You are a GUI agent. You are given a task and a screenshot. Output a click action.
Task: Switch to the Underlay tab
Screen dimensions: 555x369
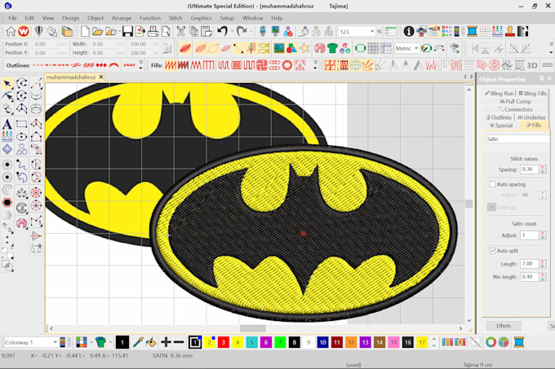531,117
